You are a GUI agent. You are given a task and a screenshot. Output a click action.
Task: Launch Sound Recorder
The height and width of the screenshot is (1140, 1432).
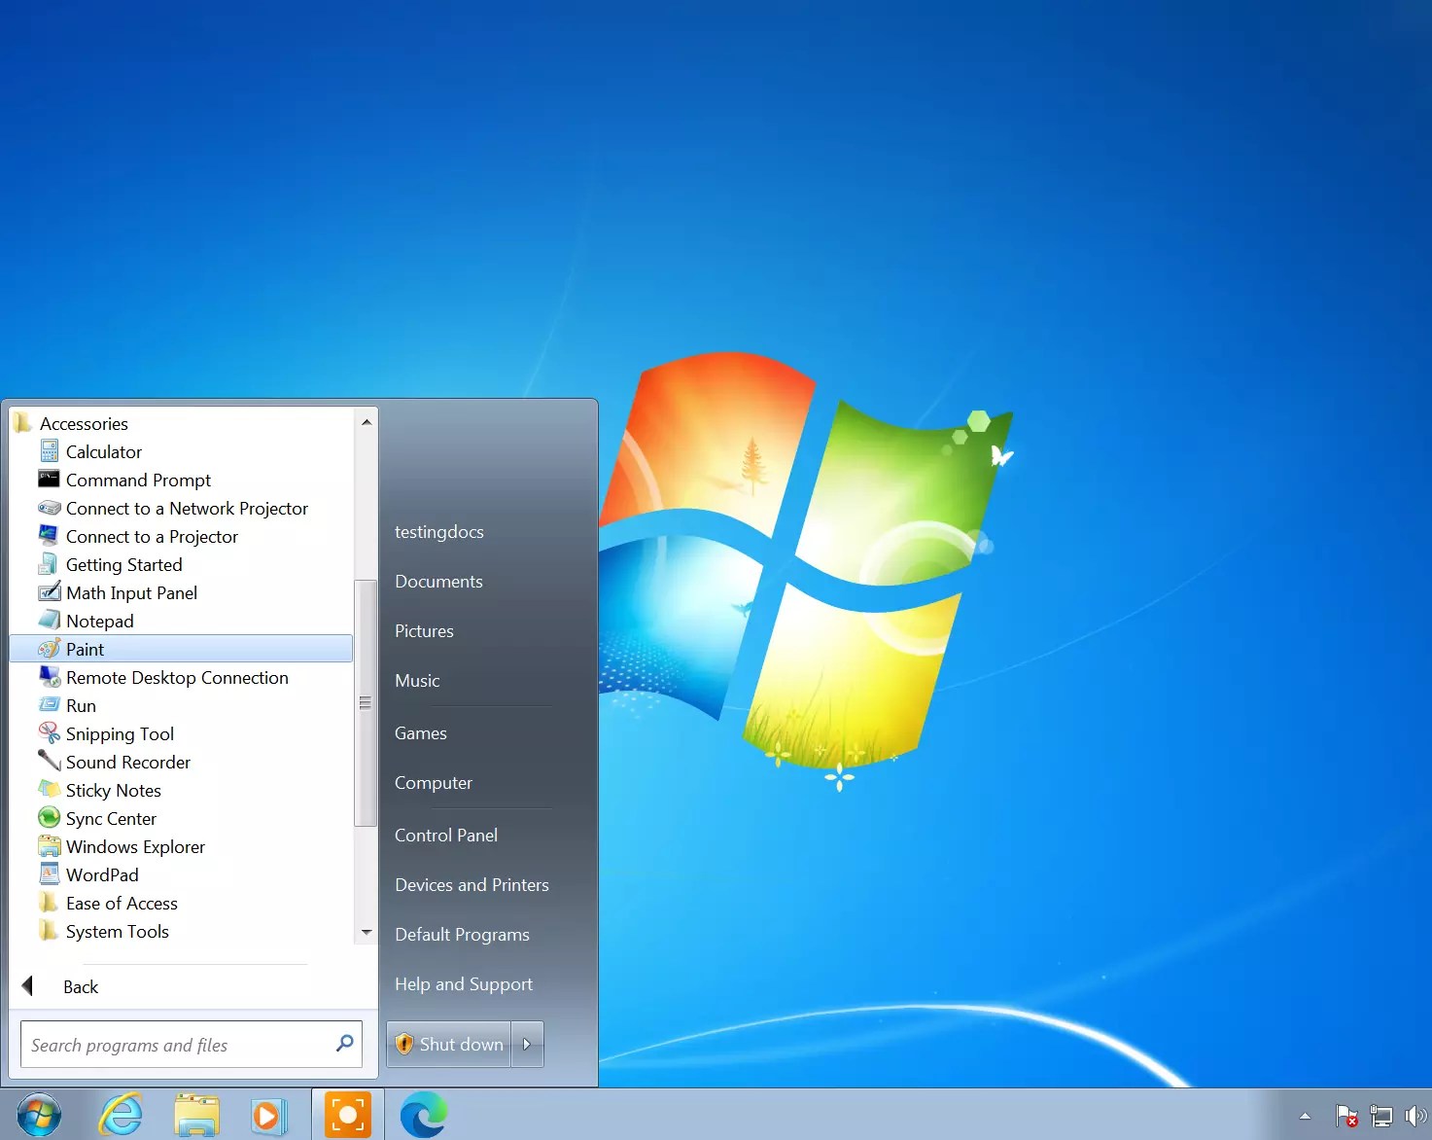127,762
